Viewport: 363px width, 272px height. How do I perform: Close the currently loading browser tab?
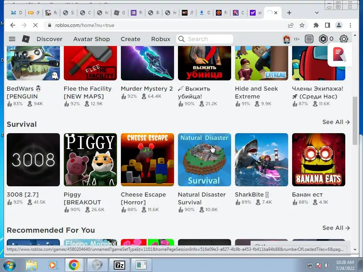276,13
